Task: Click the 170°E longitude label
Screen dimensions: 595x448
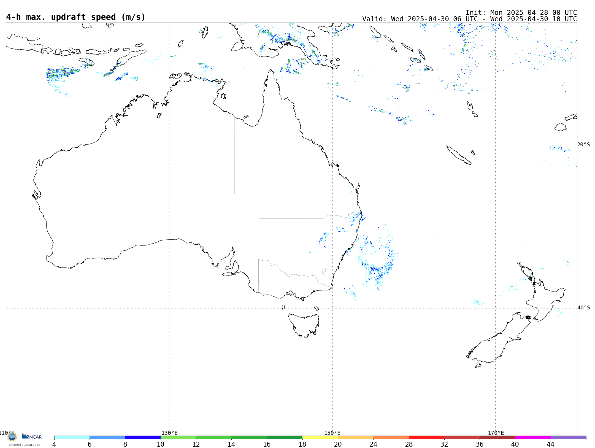Action: coord(496,433)
